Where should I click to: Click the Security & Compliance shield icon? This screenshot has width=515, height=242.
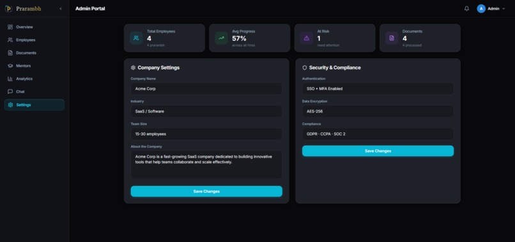[x=305, y=68]
